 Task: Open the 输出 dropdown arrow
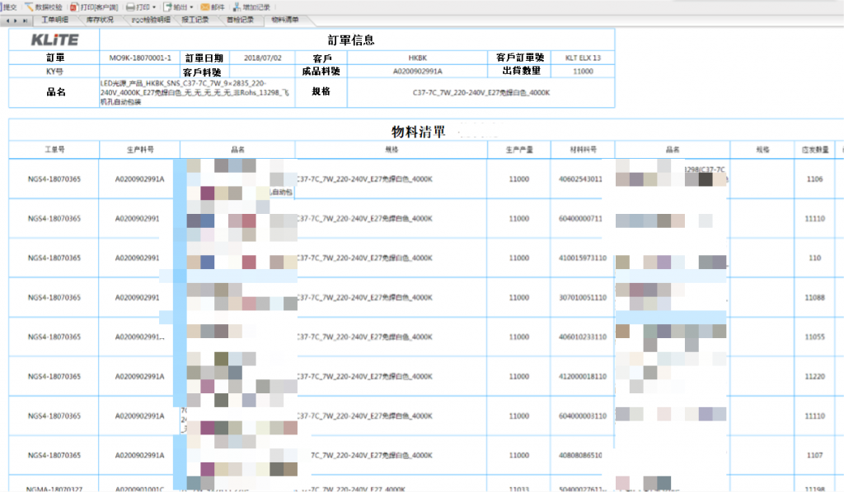pyautogui.click(x=191, y=7)
